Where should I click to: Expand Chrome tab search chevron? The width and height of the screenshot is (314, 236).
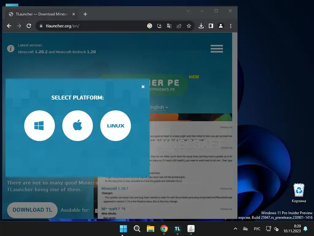188,11
